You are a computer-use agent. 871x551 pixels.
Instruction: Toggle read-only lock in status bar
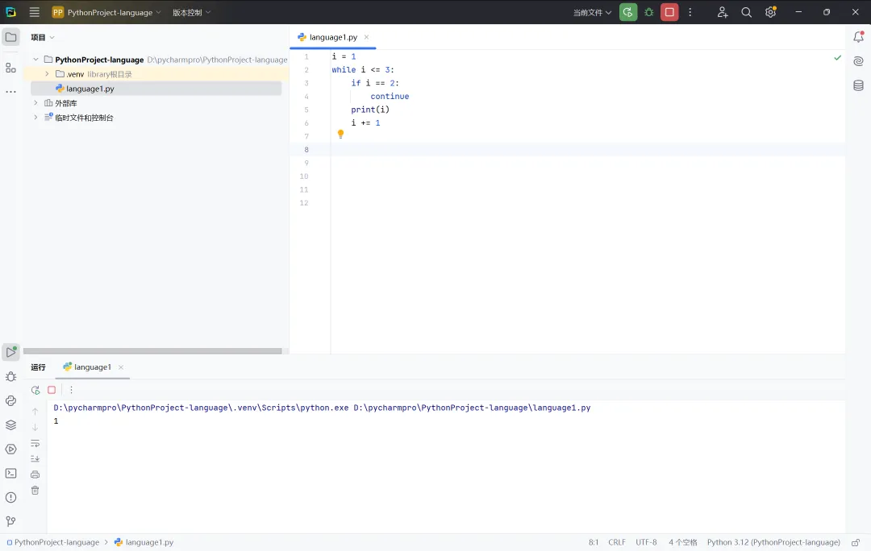point(856,542)
